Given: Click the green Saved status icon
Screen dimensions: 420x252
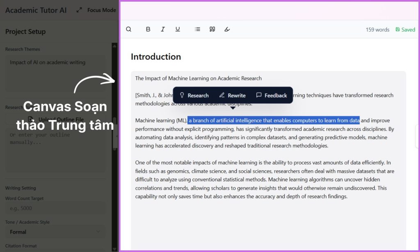Looking at the screenshot, I should pos(397,29).
